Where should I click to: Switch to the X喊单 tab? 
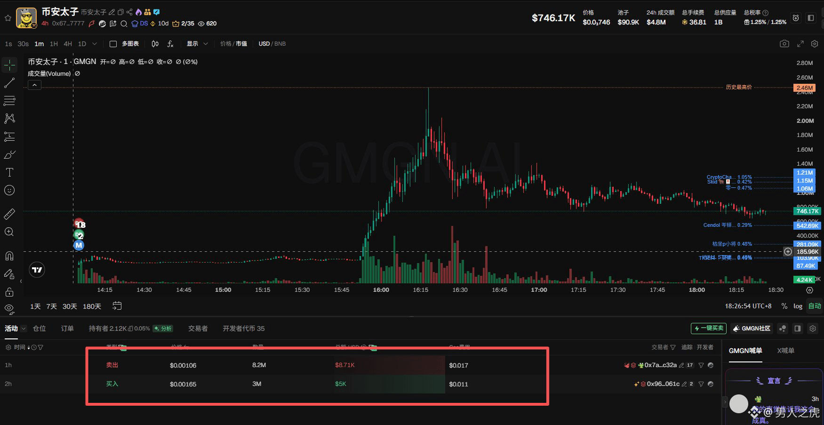tap(785, 351)
